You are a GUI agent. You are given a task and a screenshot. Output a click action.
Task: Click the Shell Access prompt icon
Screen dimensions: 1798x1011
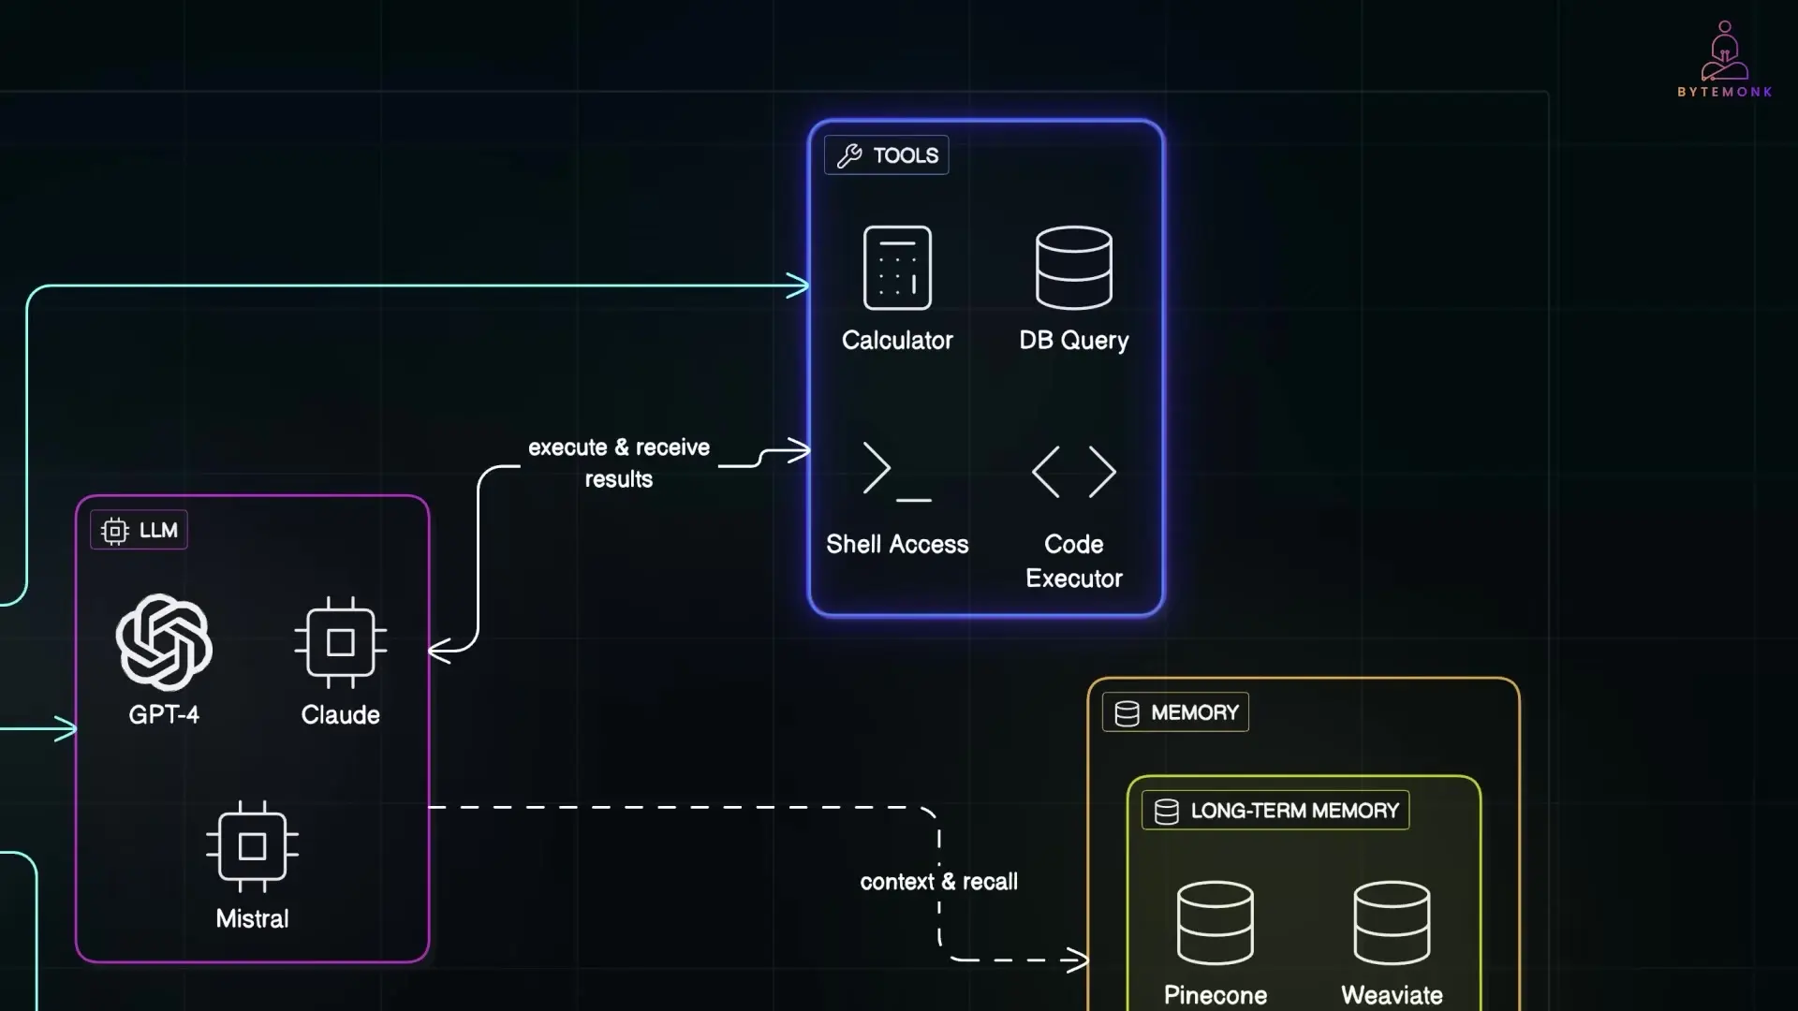click(x=897, y=472)
